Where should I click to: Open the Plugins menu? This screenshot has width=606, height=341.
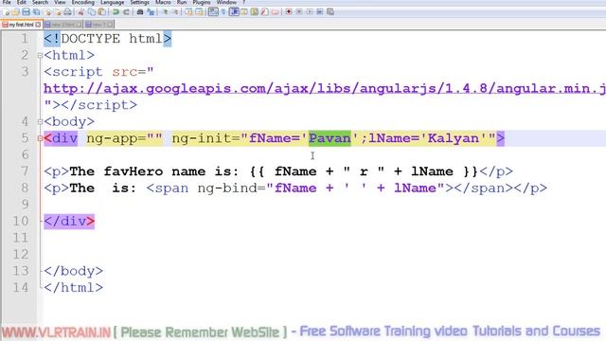click(202, 2)
